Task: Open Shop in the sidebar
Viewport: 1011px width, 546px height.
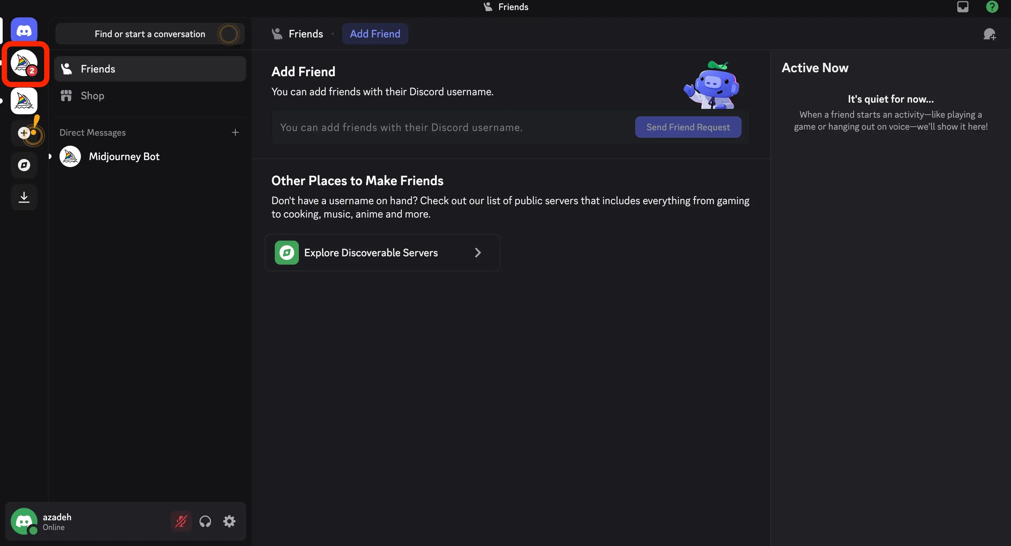Action: click(x=93, y=96)
